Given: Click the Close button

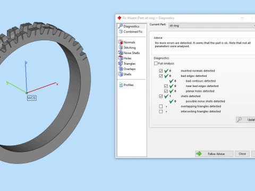Looking at the screenshot, I should click(242, 154).
